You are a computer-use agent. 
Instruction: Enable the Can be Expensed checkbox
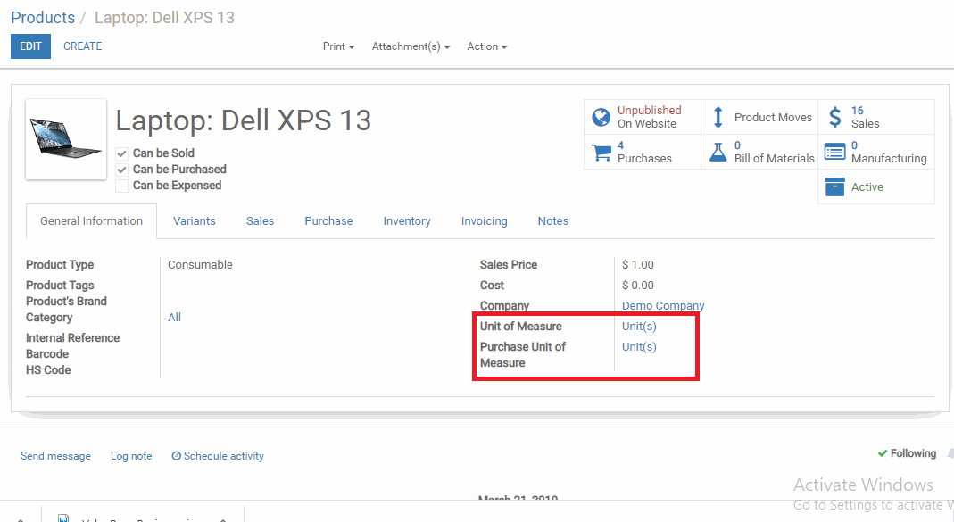pyautogui.click(x=121, y=186)
